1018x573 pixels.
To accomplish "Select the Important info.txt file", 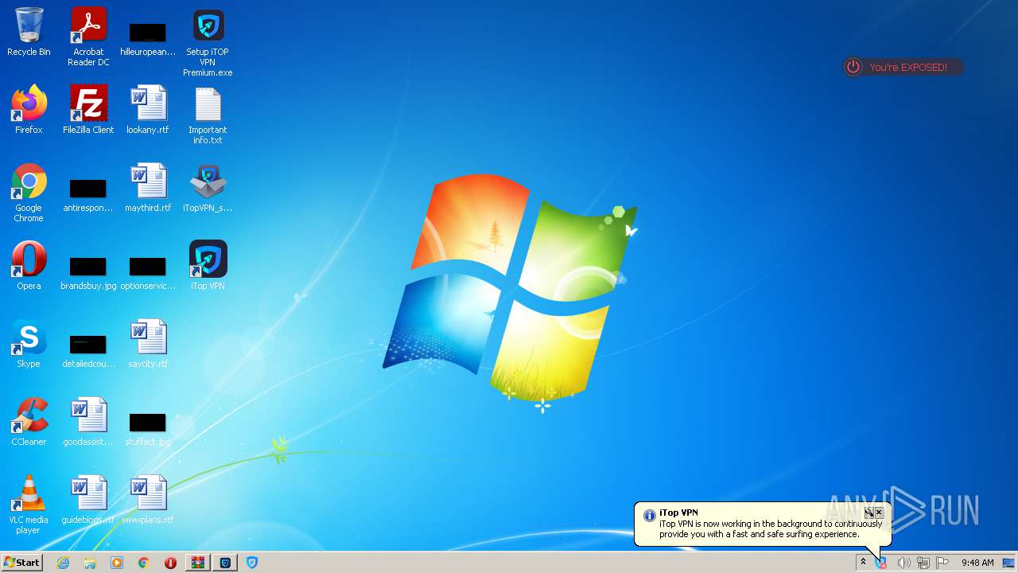I will (208, 115).
